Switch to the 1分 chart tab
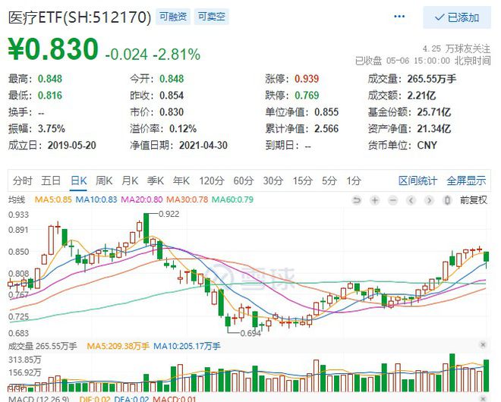 pos(354,181)
